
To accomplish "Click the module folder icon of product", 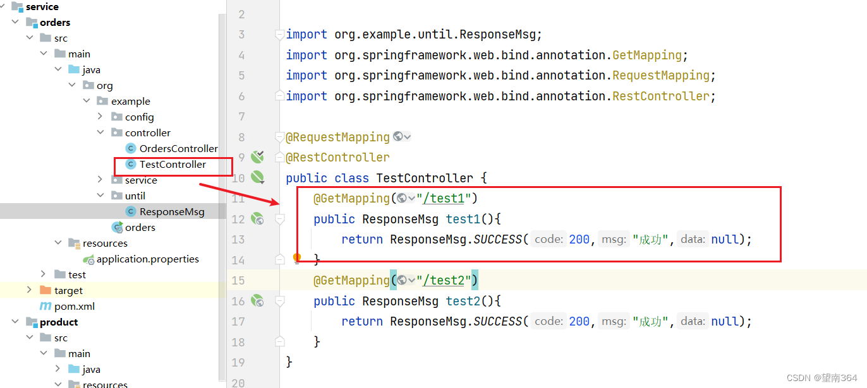I will coord(32,322).
